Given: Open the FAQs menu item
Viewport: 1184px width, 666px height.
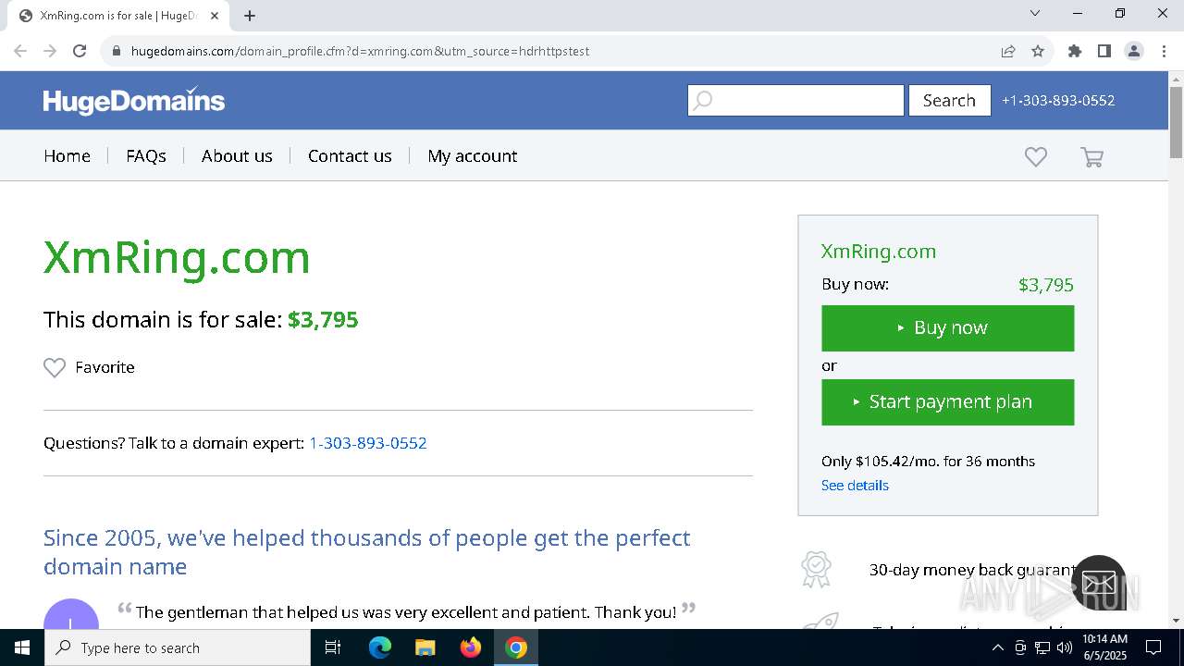Looking at the screenshot, I should click(x=146, y=155).
